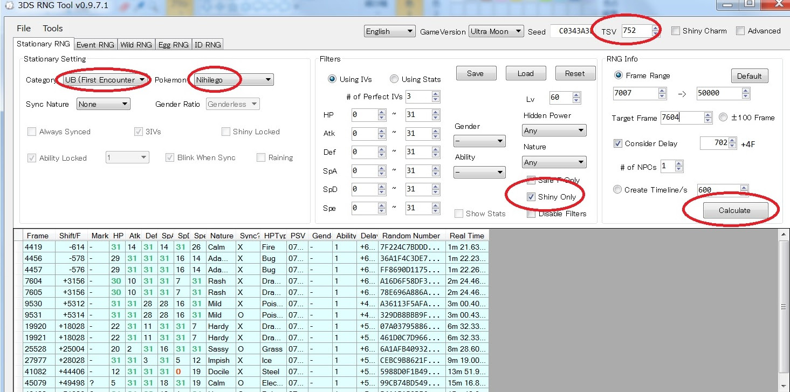This screenshot has height=392, width=790.
Task: Toggle the Consider Delay checkbox
Action: 618,143
